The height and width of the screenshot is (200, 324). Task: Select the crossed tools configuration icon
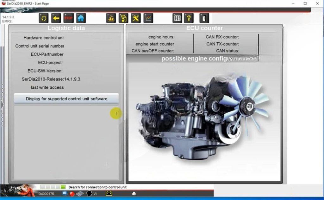click(135, 18)
